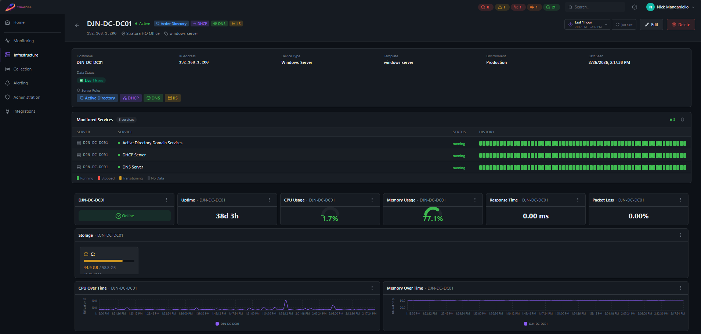Viewport: 701px width, 334px height.
Task: Toggle DJN-DC-DC01 legend in CPU Over Time chart
Action: pyautogui.click(x=227, y=324)
